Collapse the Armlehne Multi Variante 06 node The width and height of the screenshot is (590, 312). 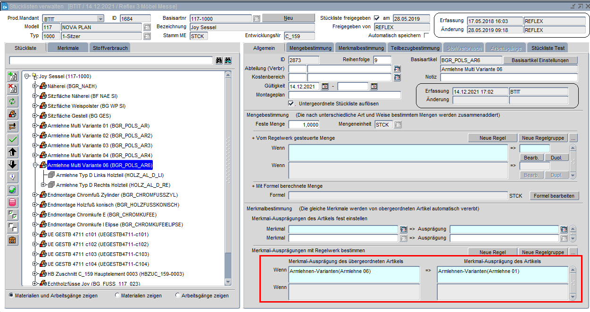point(34,165)
